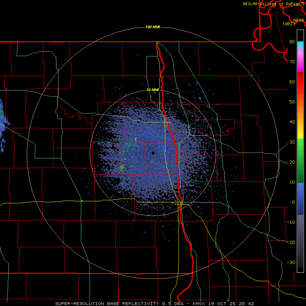Viewport: 306px width, 306px height.
Task: Click the "[dBZ]" units label
Action: 289,24
